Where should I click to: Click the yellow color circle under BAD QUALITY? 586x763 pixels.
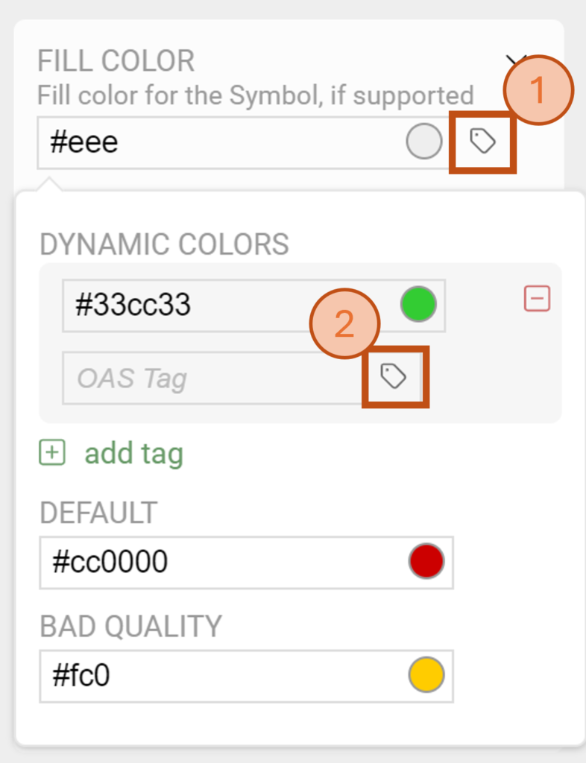[424, 676]
